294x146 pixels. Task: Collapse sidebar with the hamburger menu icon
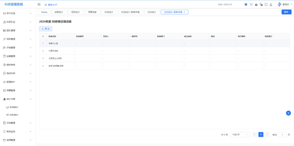(39, 4)
